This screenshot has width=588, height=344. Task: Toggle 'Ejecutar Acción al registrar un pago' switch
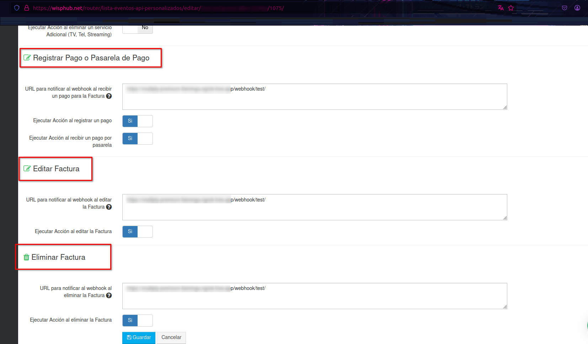point(138,121)
